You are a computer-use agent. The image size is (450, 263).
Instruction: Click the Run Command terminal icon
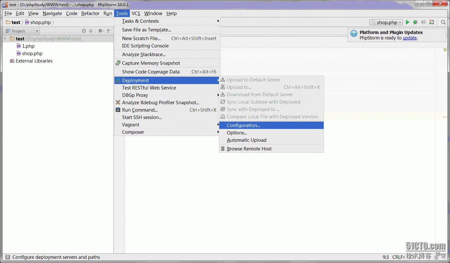tap(118, 110)
